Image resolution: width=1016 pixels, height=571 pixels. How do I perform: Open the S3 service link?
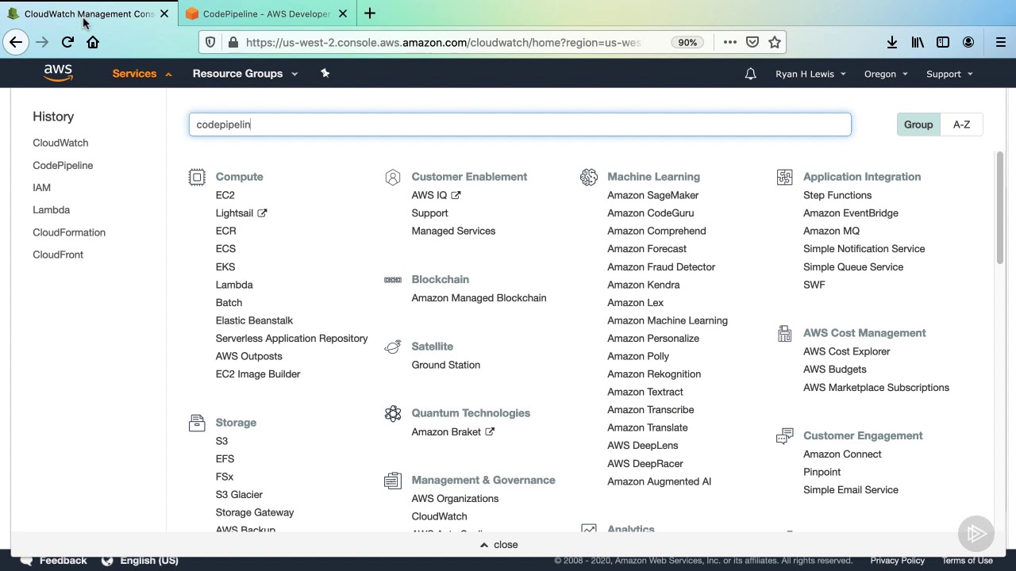coord(221,441)
